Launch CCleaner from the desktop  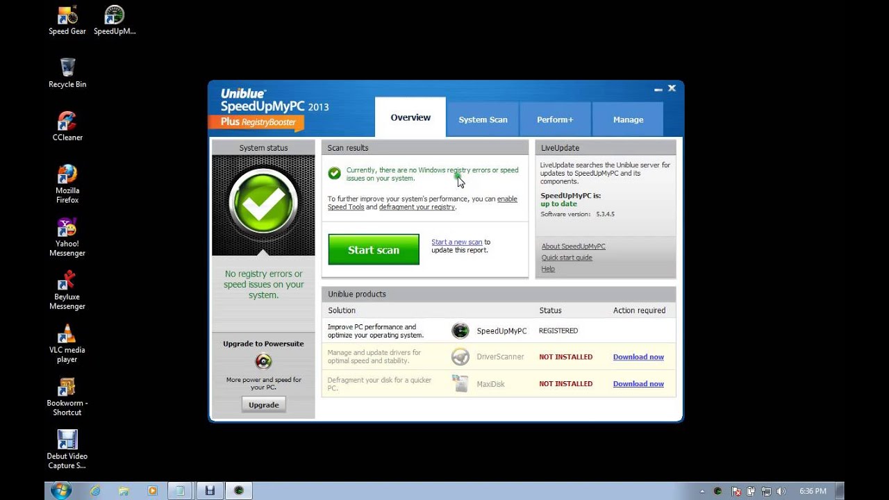tap(67, 126)
